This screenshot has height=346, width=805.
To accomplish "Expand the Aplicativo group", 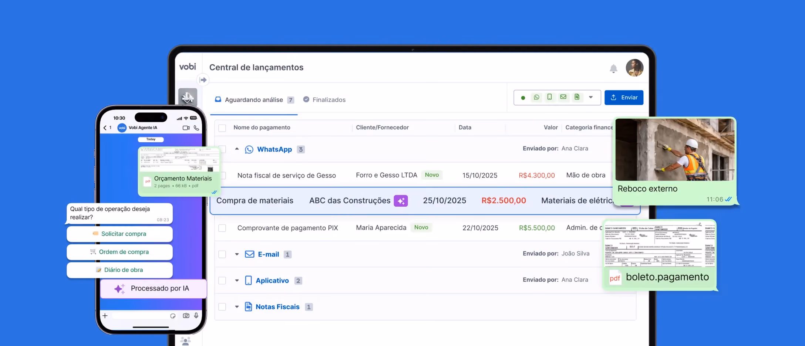I will click(x=237, y=281).
